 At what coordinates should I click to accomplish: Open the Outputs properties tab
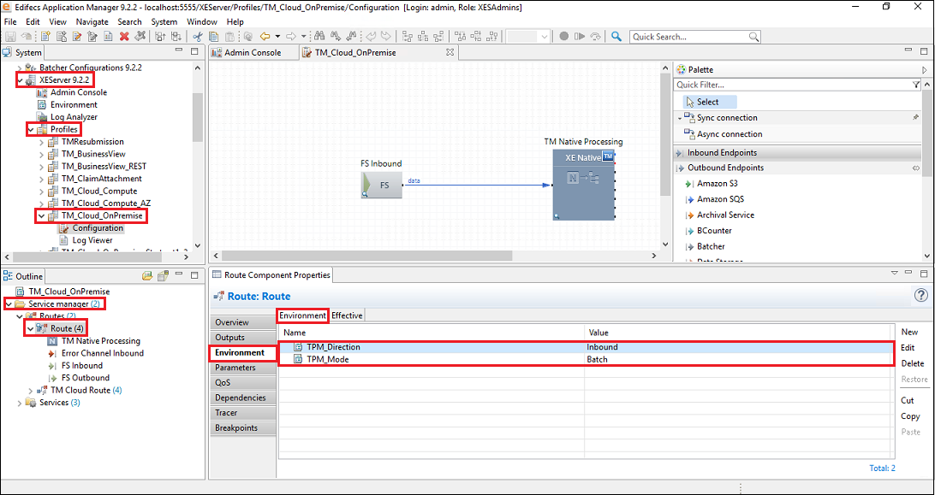(243, 338)
